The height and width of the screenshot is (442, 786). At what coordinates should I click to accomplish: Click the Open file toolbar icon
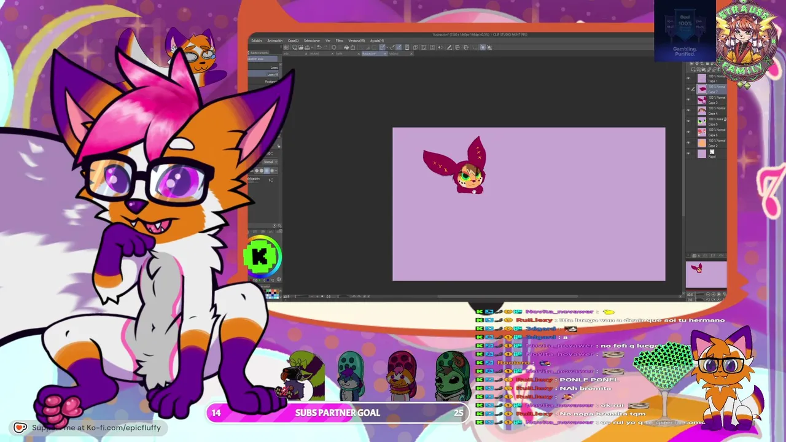pos(301,47)
